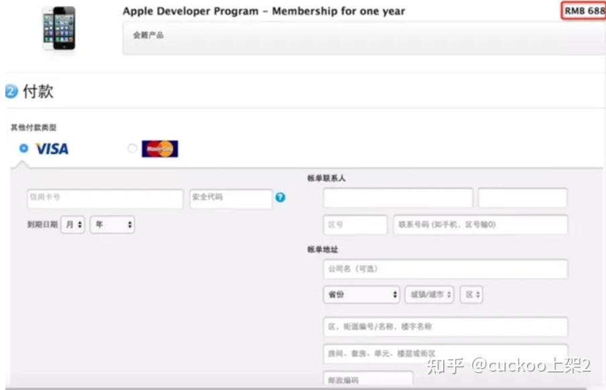This screenshot has height=390, width=606.
Task: Focus the 邮政编码 postal code field
Action: point(368,379)
